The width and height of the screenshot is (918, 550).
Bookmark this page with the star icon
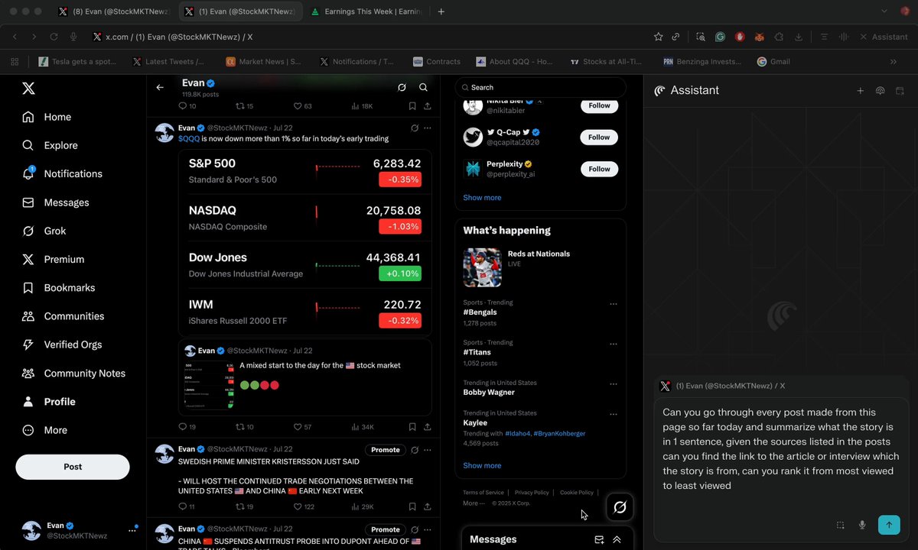click(659, 37)
